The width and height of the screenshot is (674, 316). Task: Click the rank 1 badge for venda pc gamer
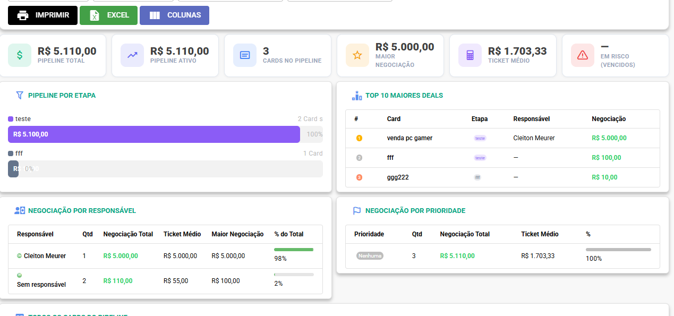pos(359,138)
